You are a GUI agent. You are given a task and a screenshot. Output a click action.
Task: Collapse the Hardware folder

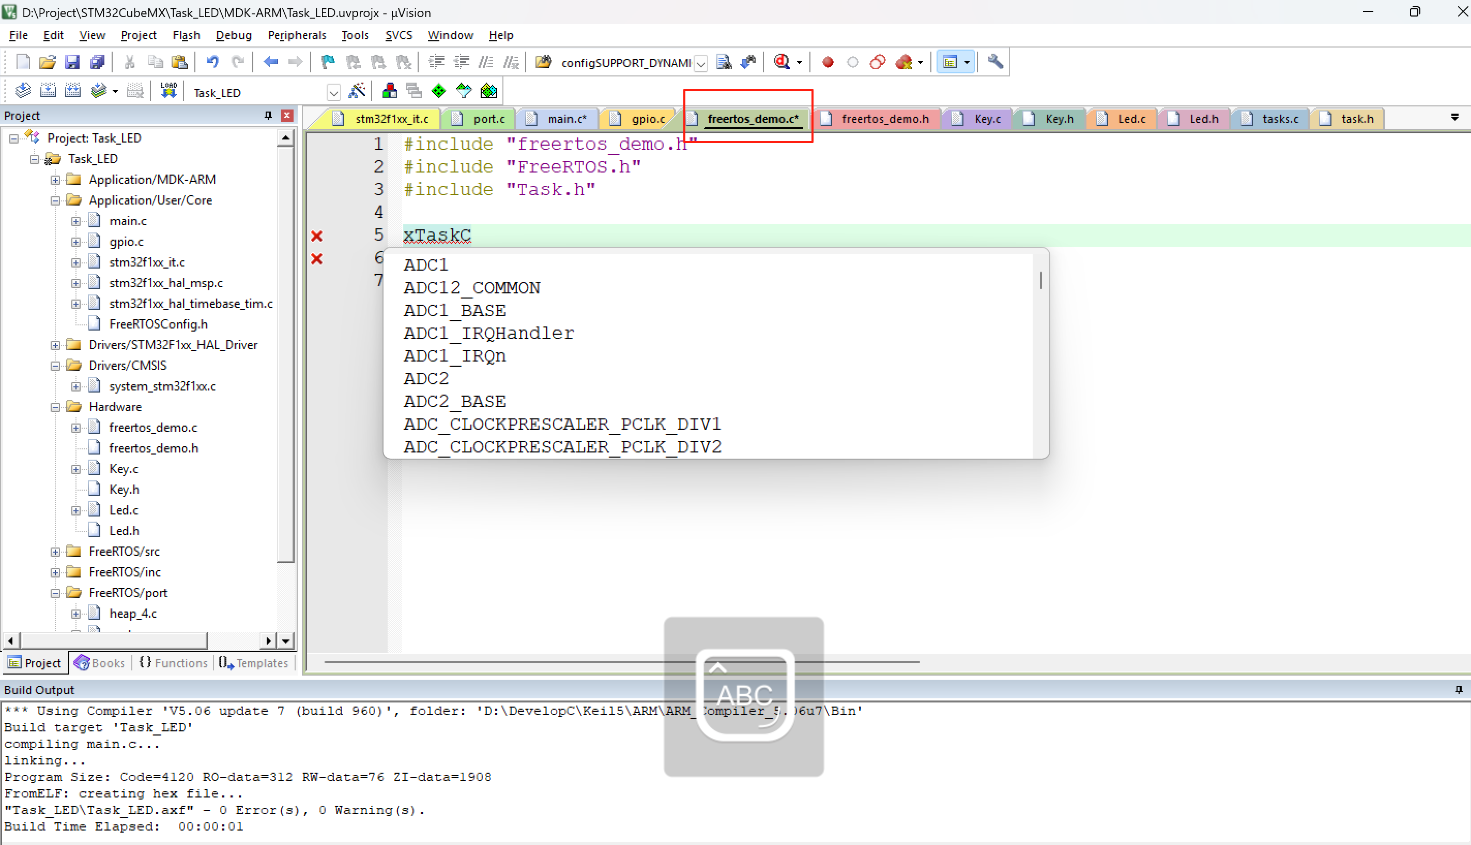[55, 408]
